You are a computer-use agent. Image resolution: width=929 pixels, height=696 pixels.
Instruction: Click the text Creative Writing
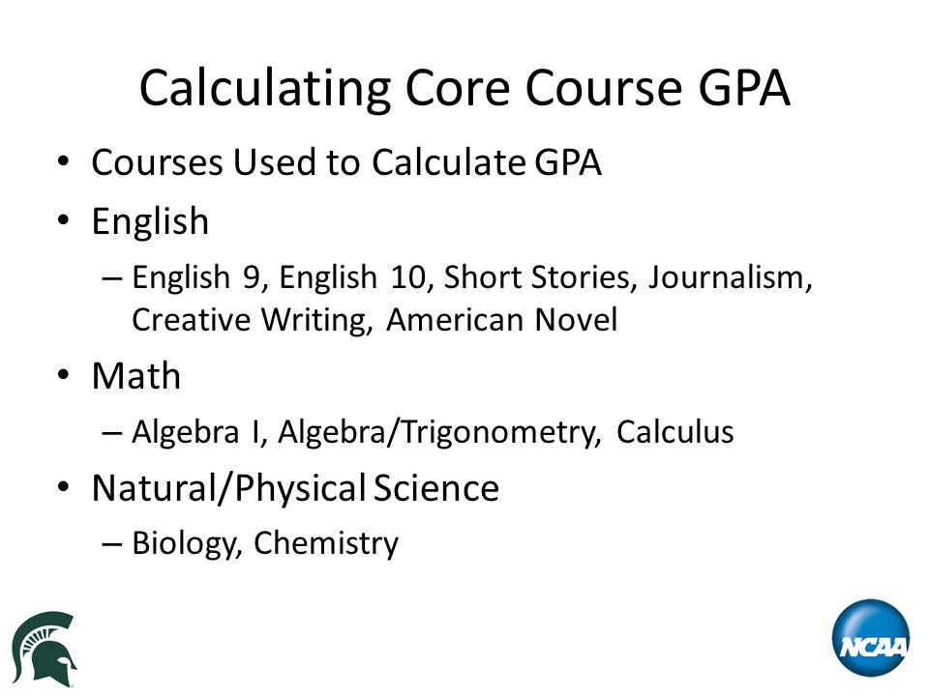click(x=252, y=320)
